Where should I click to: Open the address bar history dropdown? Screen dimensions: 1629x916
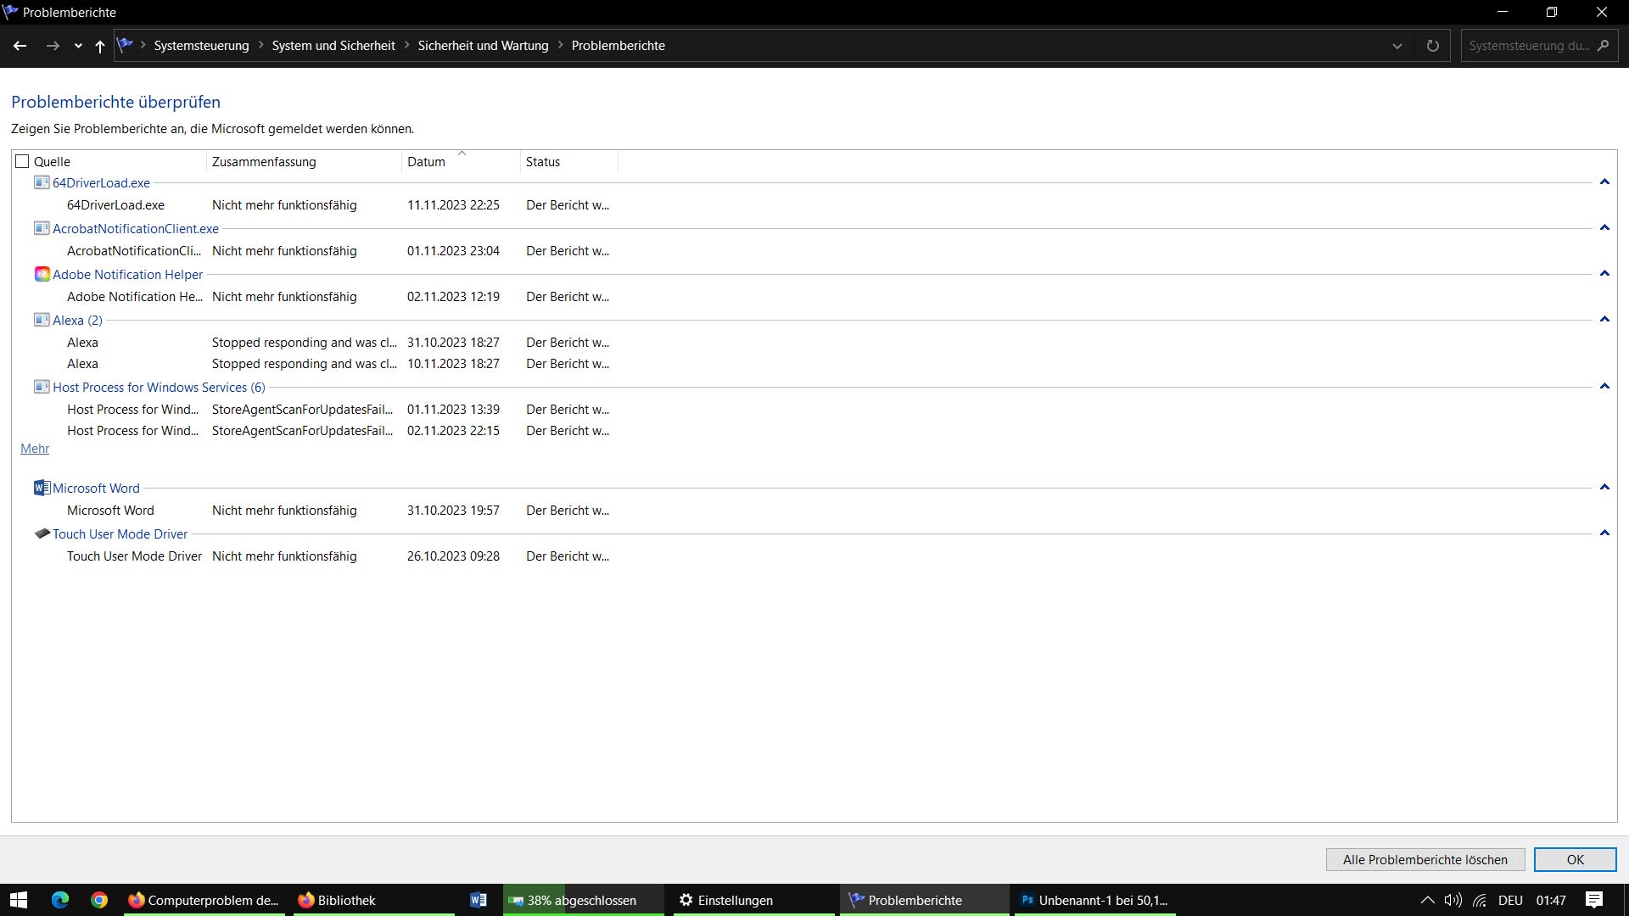[x=1397, y=46]
